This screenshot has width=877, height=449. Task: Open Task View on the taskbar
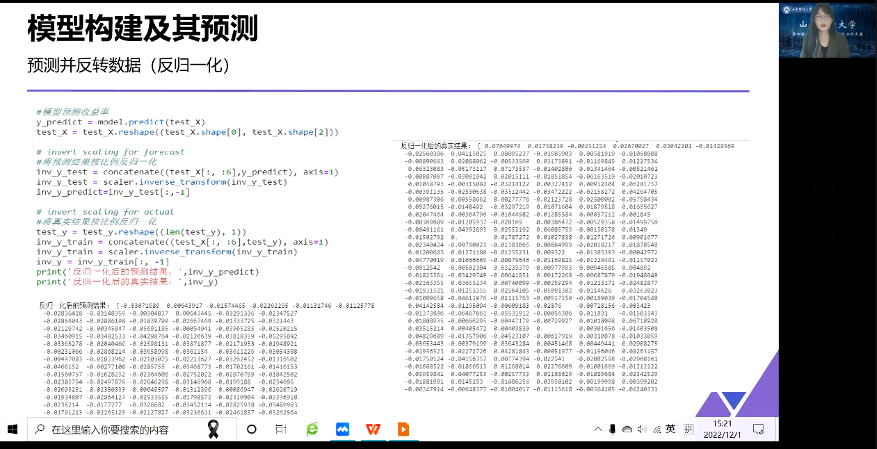281,430
